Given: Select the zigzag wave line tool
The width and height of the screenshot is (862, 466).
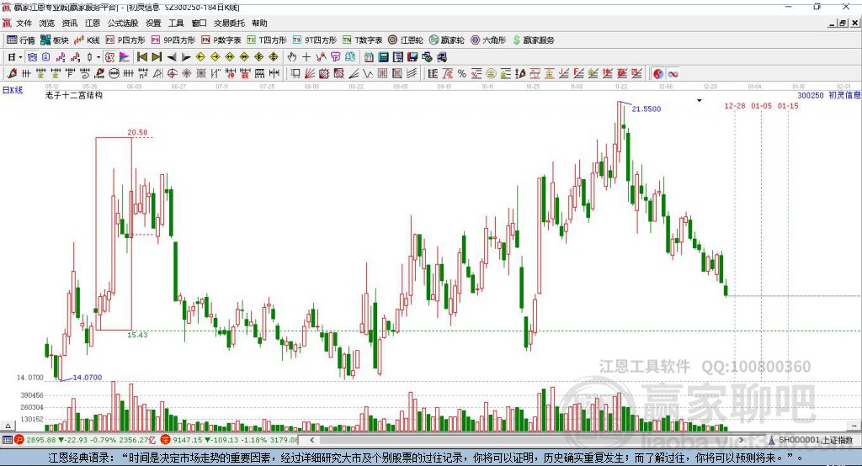Looking at the screenshot, I should pos(367,74).
